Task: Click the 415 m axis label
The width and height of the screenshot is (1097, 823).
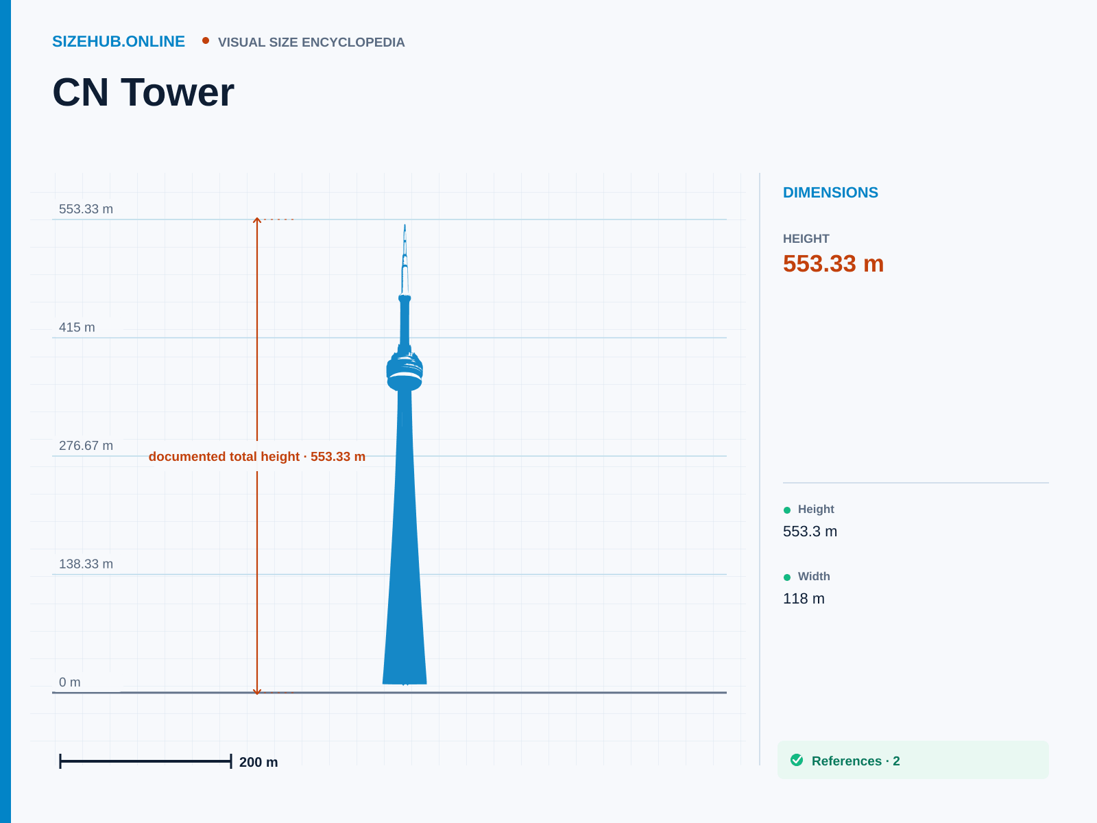Action: (77, 328)
